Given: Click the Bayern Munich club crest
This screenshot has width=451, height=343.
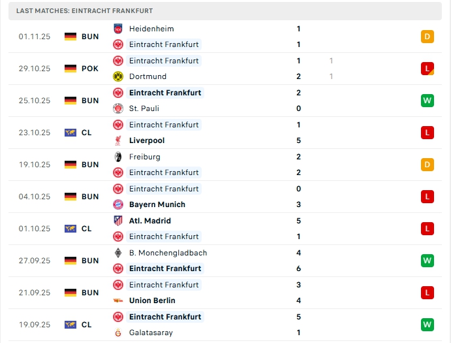Looking at the screenshot, I should (x=118, y=204).
